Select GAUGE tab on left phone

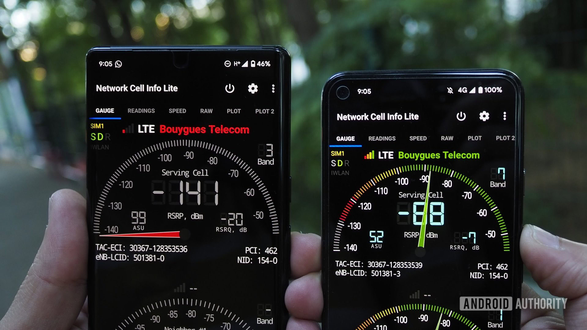(x=104, y=111)
